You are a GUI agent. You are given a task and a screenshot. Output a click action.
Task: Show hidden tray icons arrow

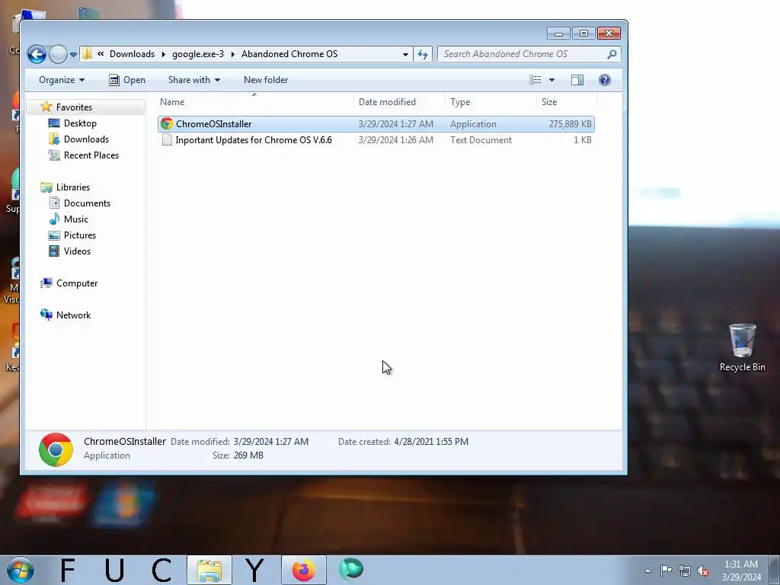(x=647, y=571)
